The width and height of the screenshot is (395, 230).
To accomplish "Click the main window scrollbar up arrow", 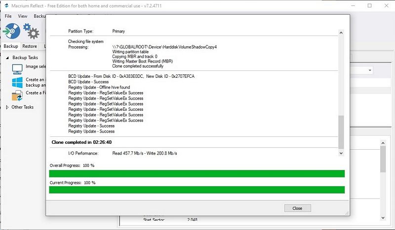I will pos(383,143).
